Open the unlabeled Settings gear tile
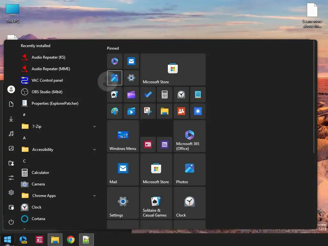 pos(131,78)
